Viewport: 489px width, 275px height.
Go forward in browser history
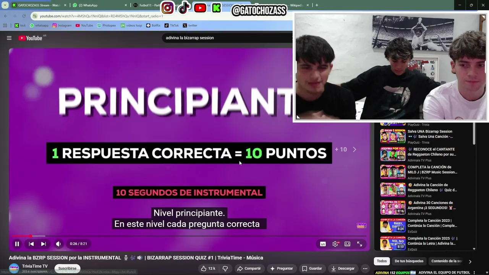(15, 16)
